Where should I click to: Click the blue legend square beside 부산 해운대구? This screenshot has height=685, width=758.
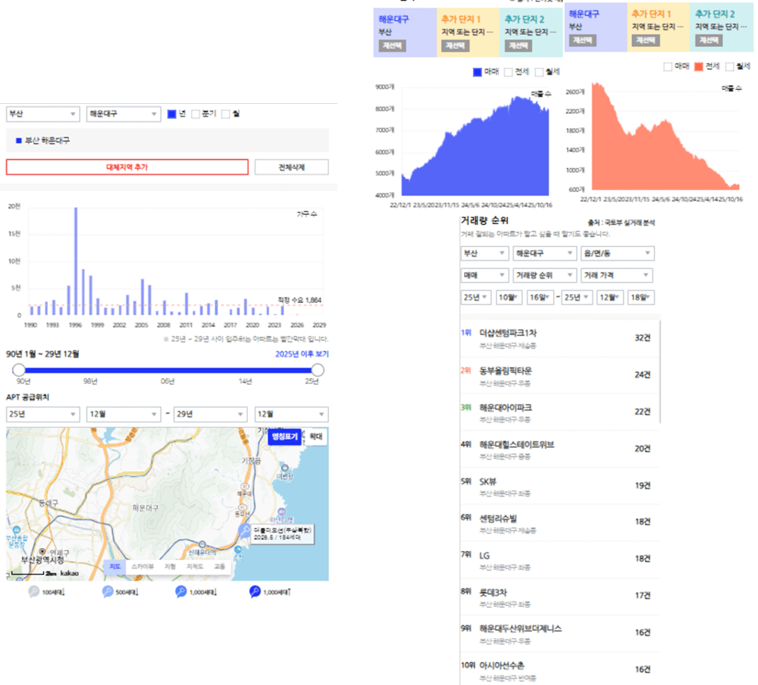19,141
